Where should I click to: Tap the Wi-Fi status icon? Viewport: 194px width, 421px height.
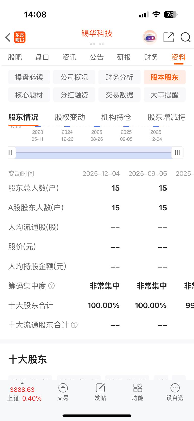[x=156, y=15]
